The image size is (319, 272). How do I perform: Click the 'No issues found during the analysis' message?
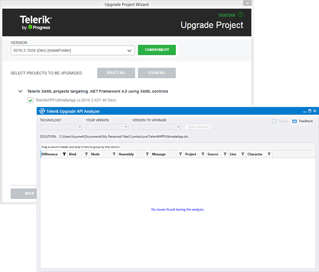(178, 209)
